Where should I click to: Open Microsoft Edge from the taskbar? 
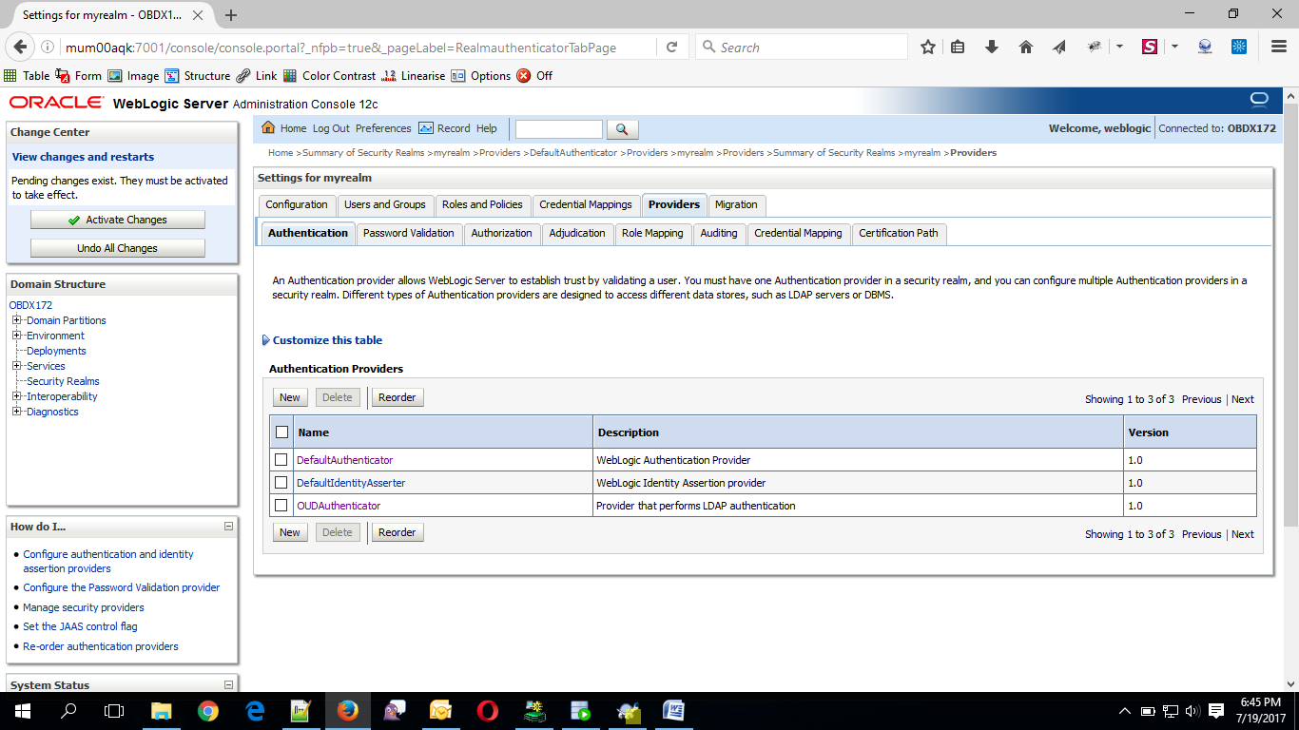(255, 710)
